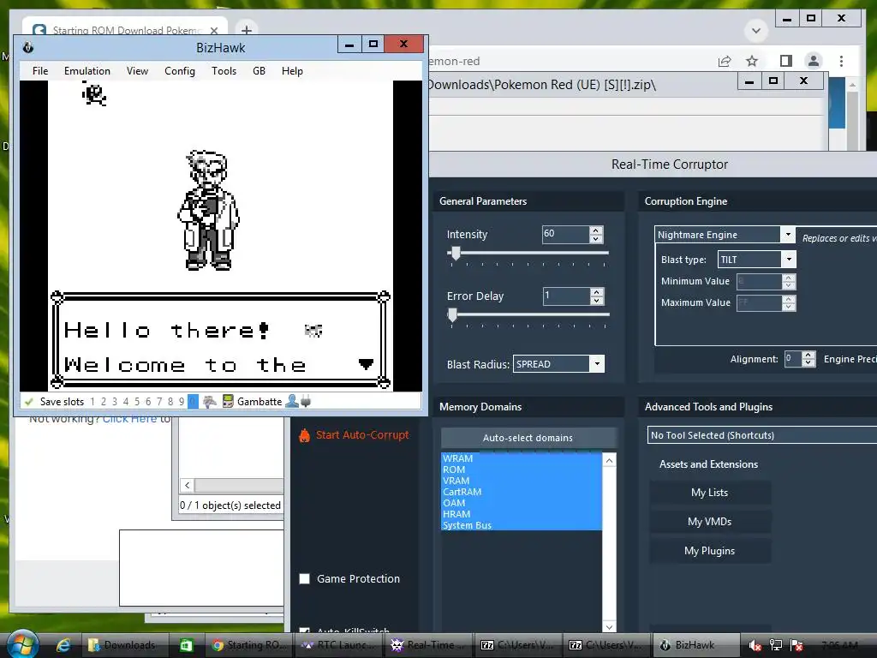Viewport: 877px width, 658px height.
Task: Open Windows Start orb
Action: [21, 644]
